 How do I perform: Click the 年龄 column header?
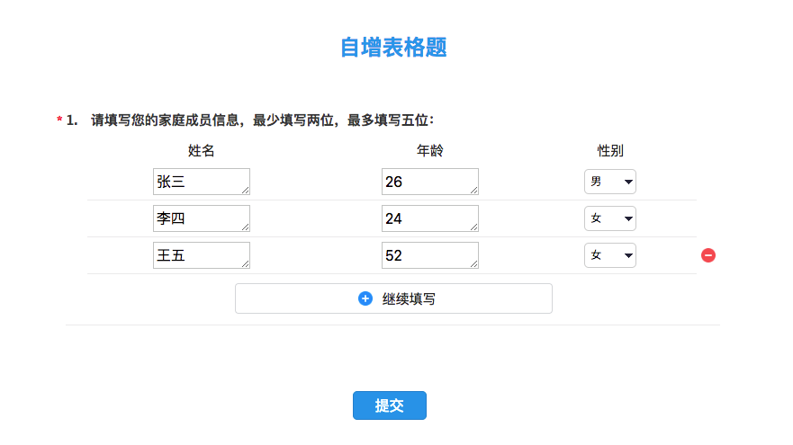pyautogui.click(x=430, y=150)
